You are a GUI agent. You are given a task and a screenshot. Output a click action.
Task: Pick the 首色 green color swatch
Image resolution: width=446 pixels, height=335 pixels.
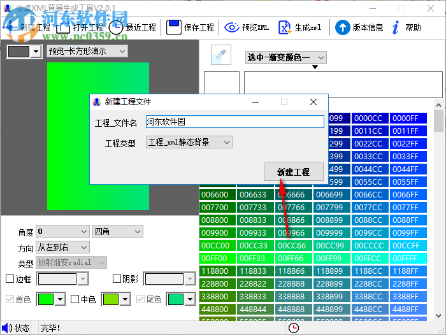click(46, 299)
